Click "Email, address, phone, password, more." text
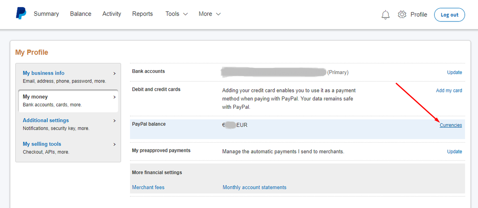Viewport: 478px width, 208px height. 65,81
